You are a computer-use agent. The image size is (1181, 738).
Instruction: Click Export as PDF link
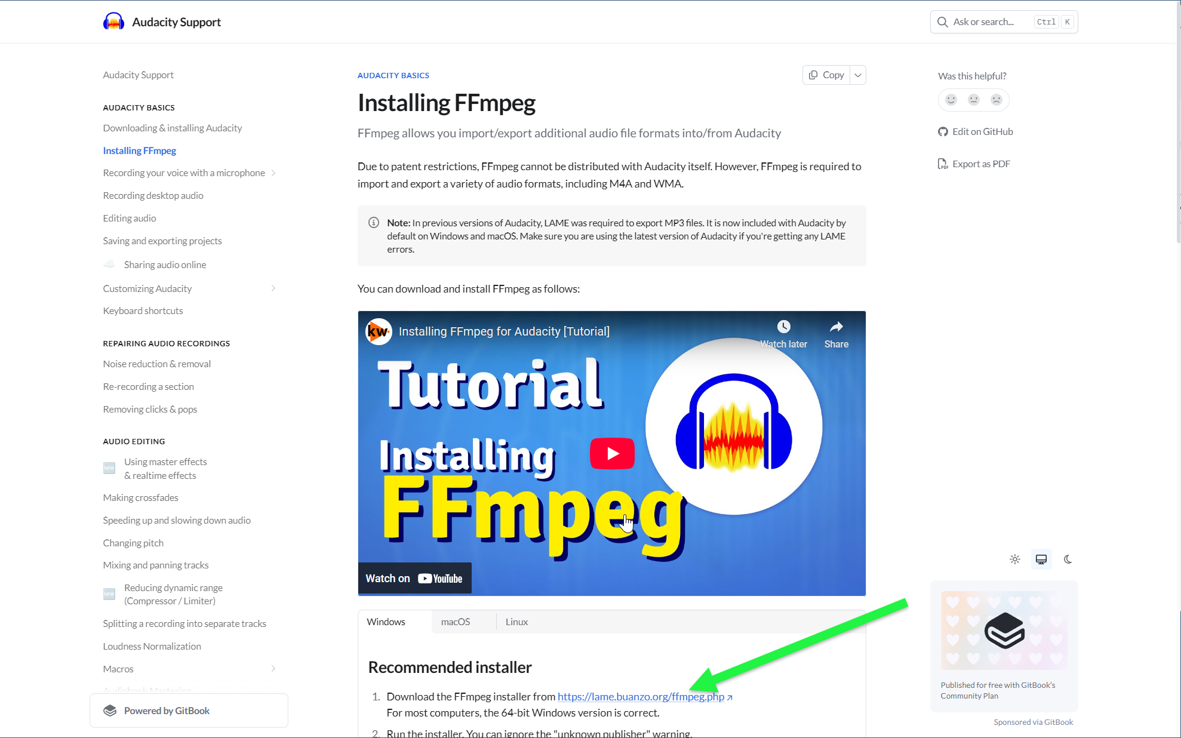click(x=974, y=164)
